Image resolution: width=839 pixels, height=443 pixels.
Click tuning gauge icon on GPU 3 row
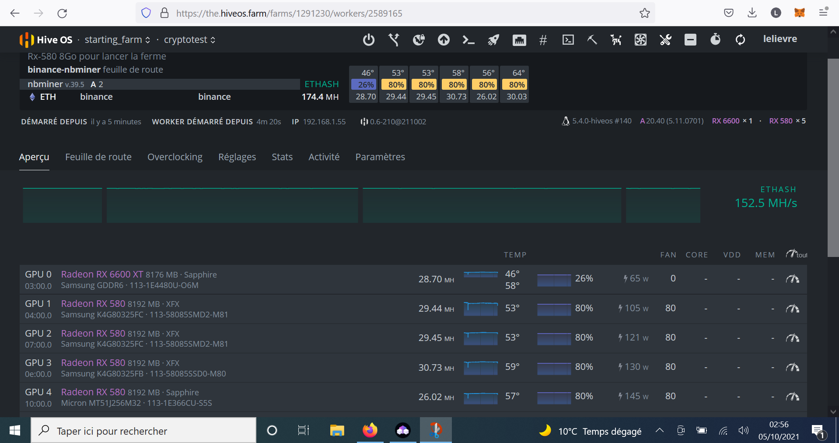(x=792, y=367)
